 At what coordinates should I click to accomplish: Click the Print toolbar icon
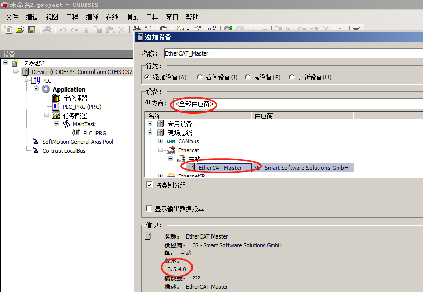47,30
